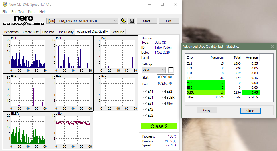
Task: Click the Start time input field
Action: (x=165, y=77)
